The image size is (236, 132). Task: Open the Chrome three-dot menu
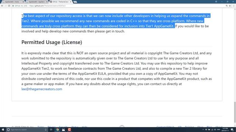(x=234, y=6)
